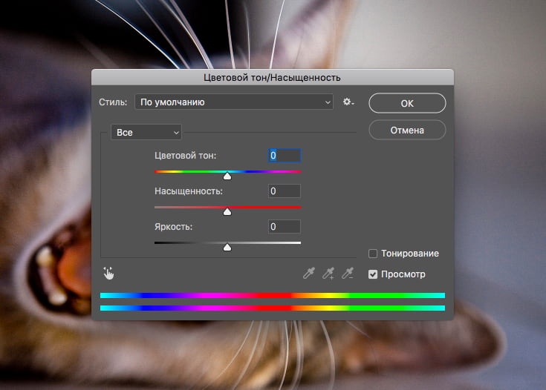Uncheck the Просмотр preview checkbox
Image resolution: width=546 pixels, height=390 pixels.
coord(374,274)
